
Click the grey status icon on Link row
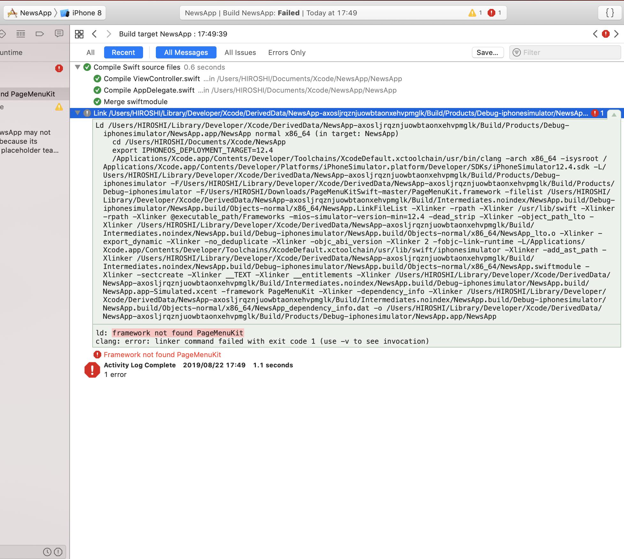click(87, 113)
